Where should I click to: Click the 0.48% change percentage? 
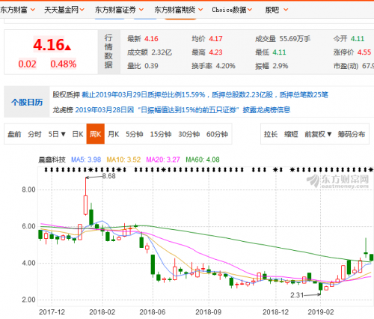coord(64,64)
